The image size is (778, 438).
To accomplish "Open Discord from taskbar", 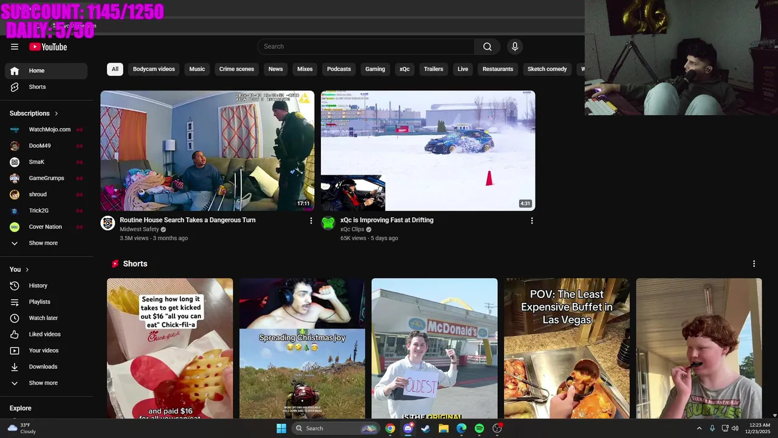I will coord(408,428).
